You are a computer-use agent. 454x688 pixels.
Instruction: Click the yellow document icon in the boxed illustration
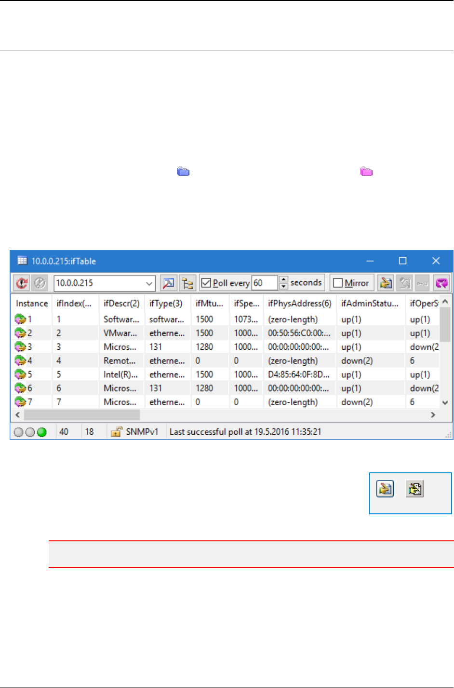414,489
